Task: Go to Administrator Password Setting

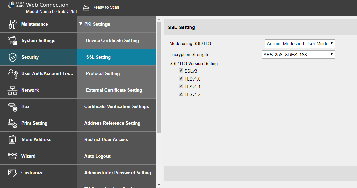Action: click(x=117, y=173)
